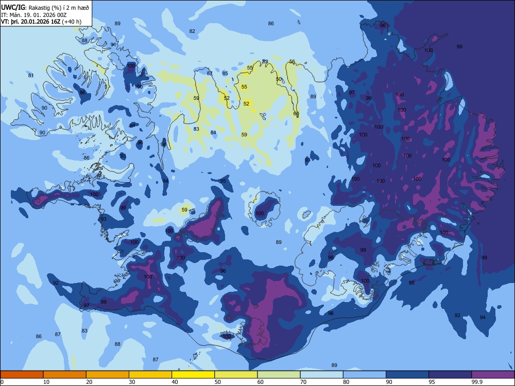Click the legend label '70' under the colorbar

pos(303,382)
